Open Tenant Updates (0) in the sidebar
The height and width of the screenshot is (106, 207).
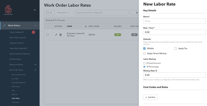tap(16, 32)
